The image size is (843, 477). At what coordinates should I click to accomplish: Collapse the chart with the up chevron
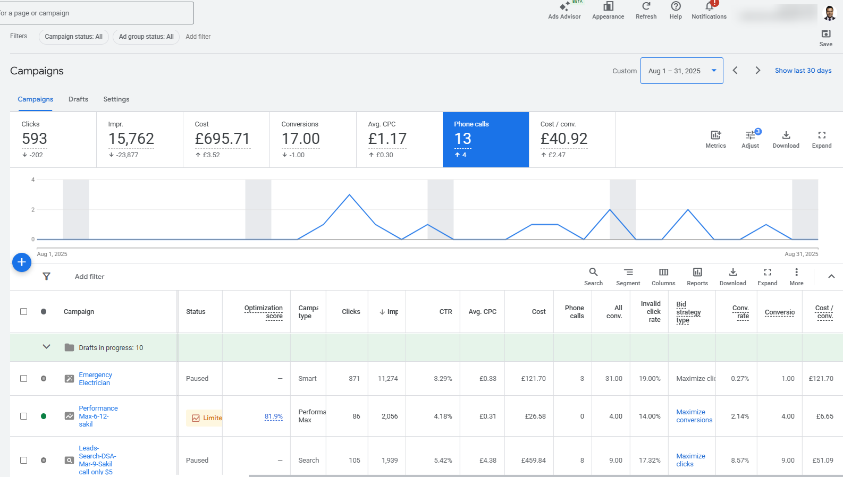[x=831, y=276]
